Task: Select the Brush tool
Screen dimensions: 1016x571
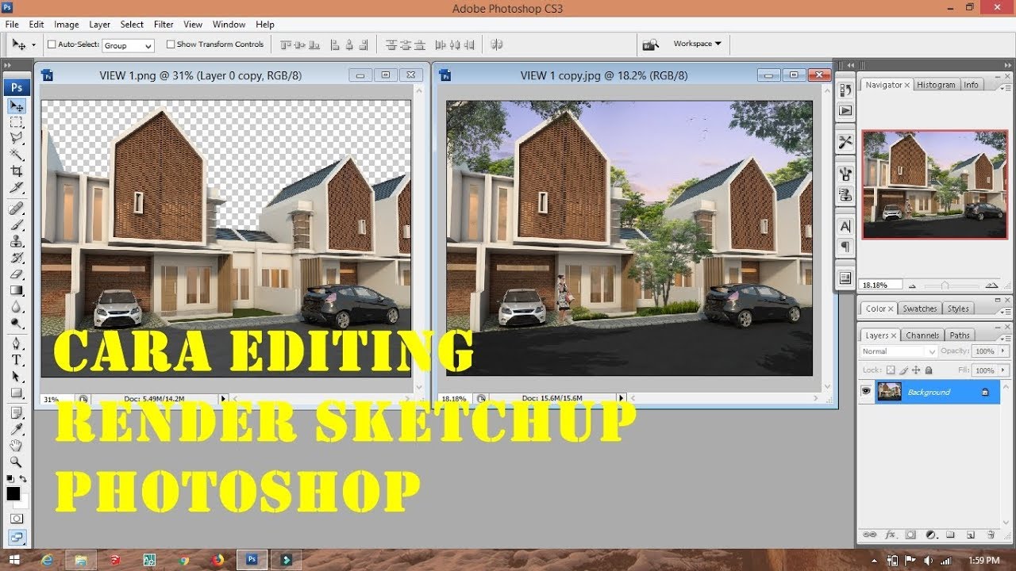Action: [17, 225]
